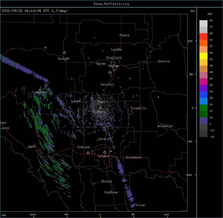Viewport: 223px width, 218px height.
Task: Click the HighRiver city label
Action: tap(111, 192)
